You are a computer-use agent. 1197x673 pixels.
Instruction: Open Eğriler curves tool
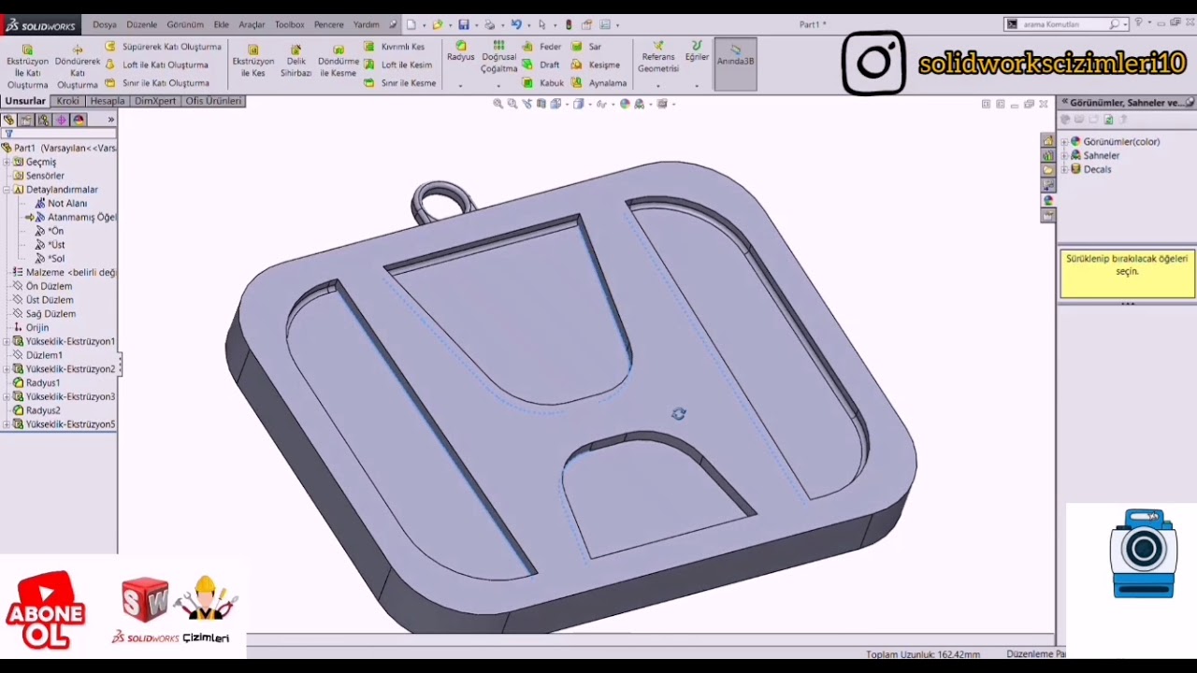click(697, 52)
